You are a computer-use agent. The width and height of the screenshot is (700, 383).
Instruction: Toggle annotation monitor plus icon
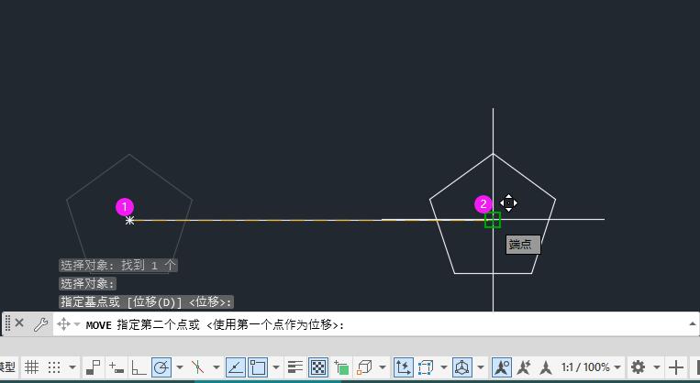click(676, 367)
